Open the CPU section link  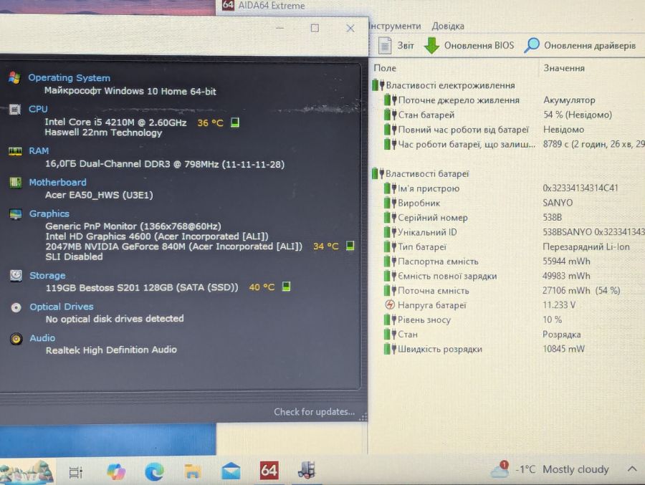38,109
